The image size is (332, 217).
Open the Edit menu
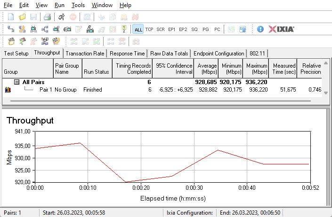click(x=24, y=5)
